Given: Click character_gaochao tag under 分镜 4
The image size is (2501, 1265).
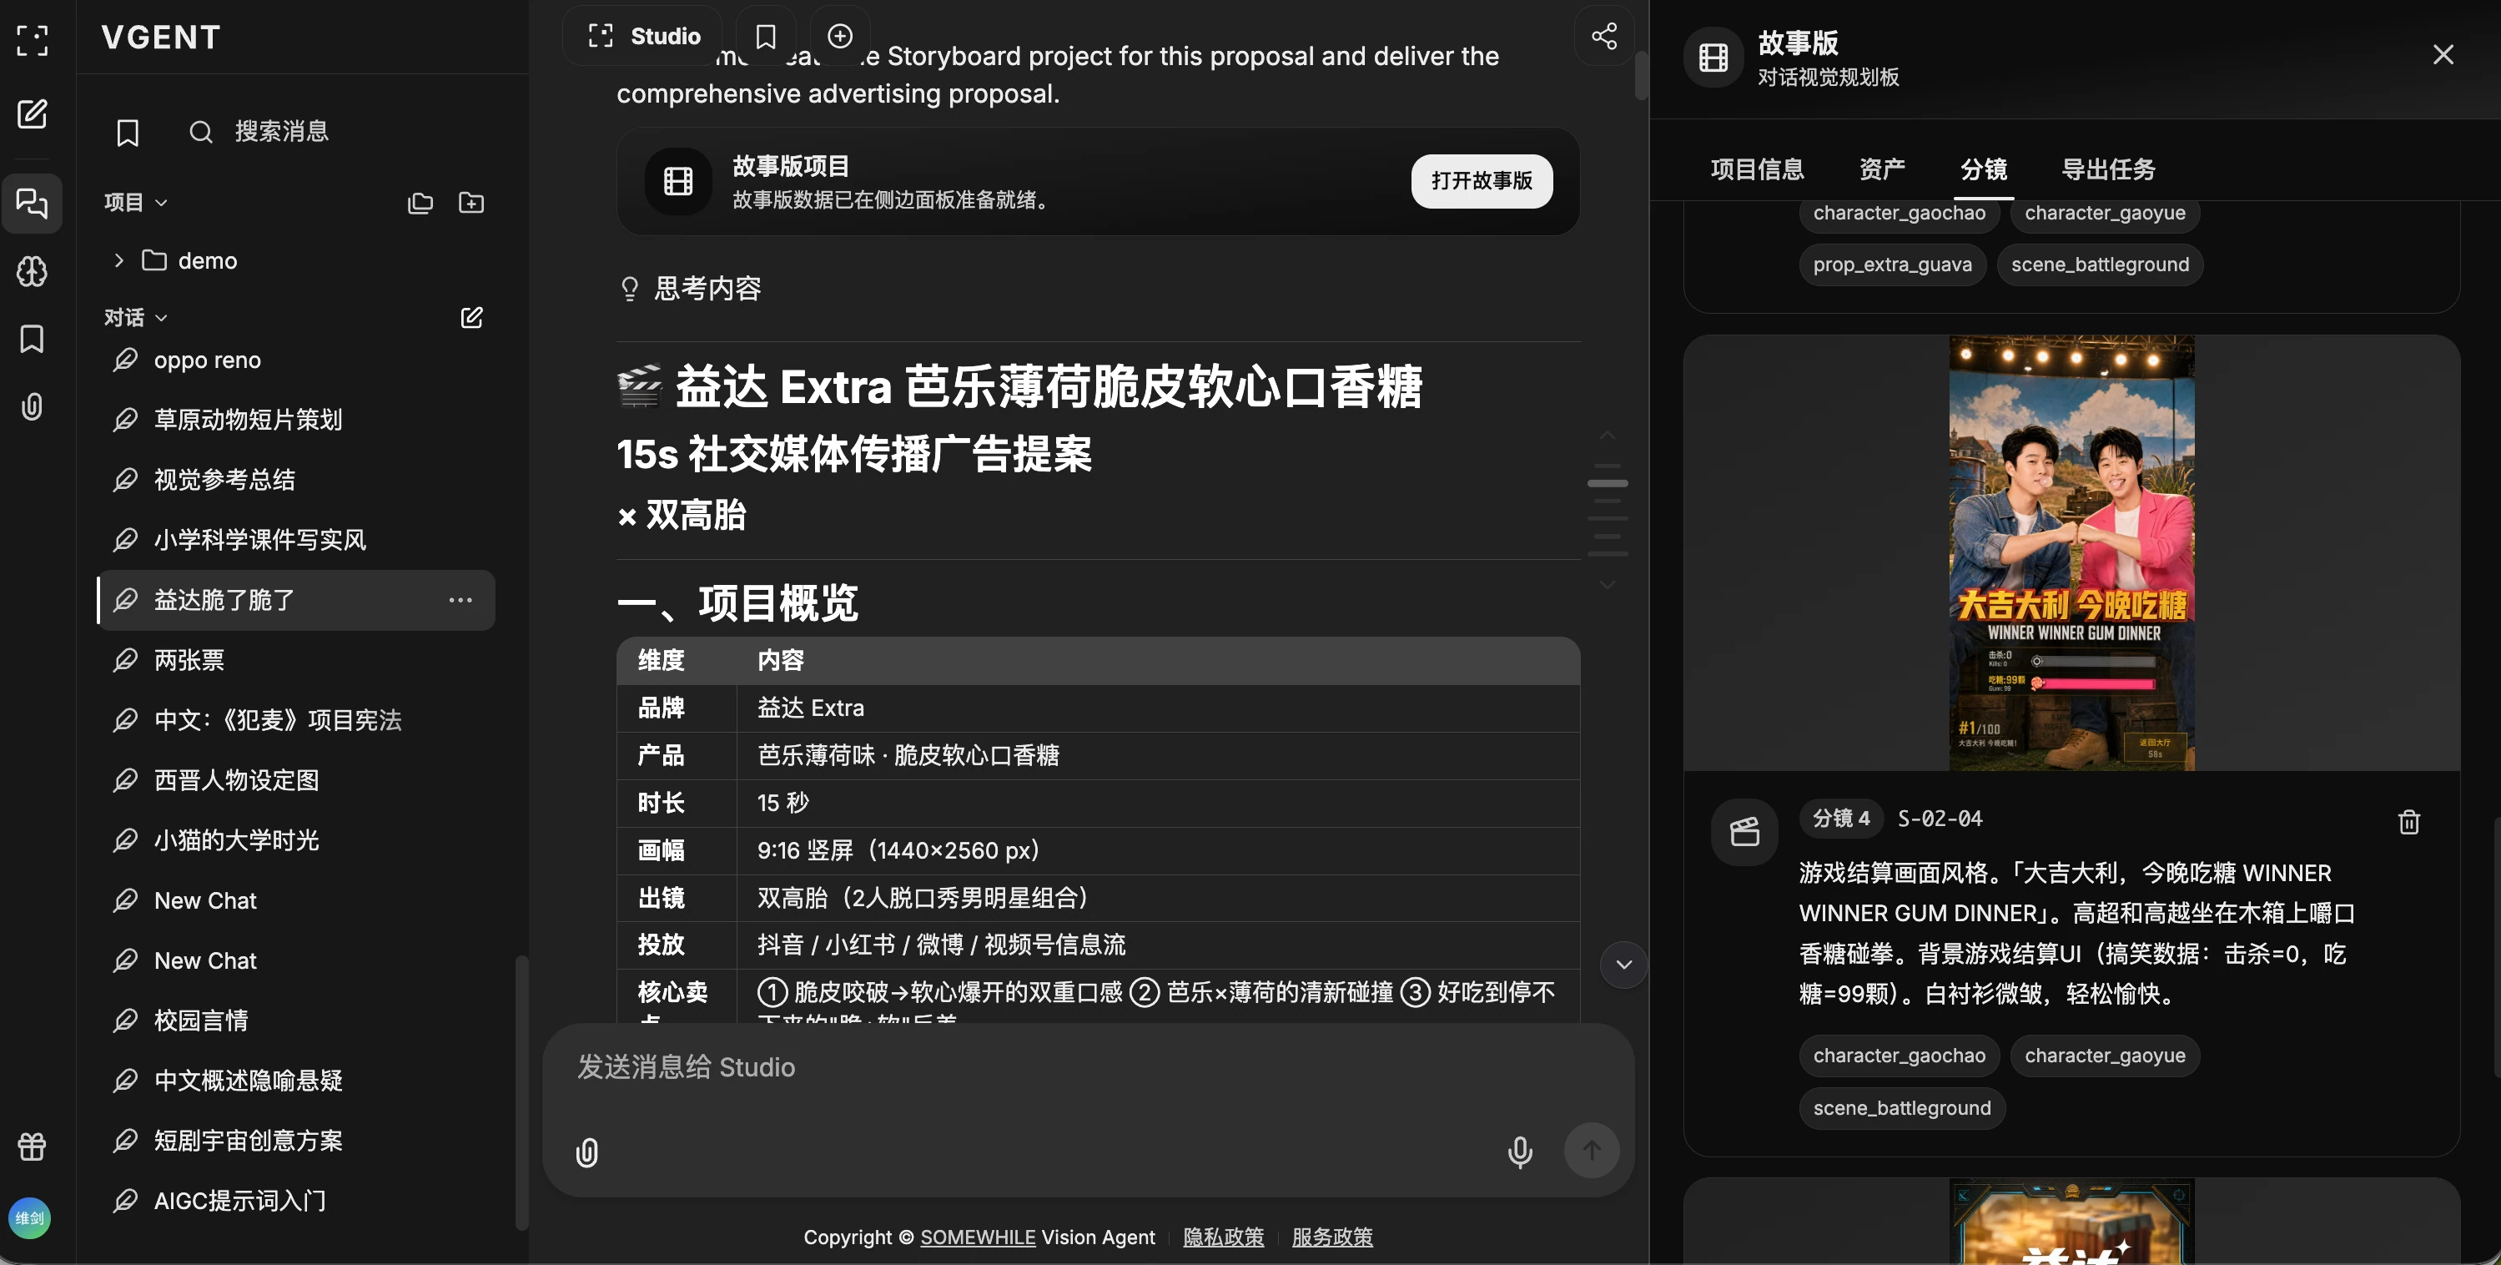Looking at the screenshot, I should pos(1899,1056).
